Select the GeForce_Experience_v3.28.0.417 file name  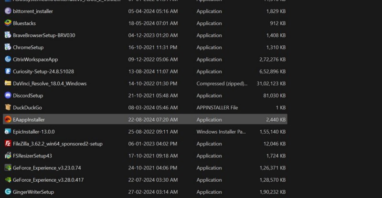(x=48, y=180)
